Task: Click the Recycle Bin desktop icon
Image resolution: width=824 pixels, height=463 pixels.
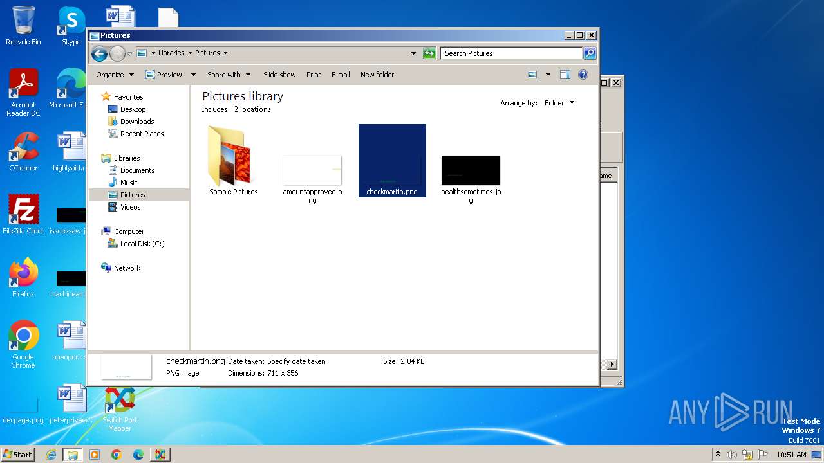Action: point(23,26)
